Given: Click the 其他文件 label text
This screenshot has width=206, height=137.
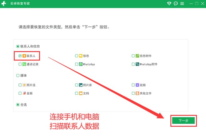Looking at the screenshot, I should [145, 93].
